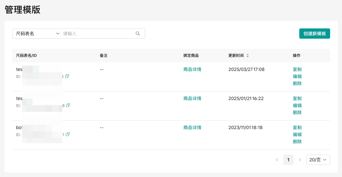Screen dimensions: 342x177
Task: Delete the first template via 删除
Action: [297, 83]
